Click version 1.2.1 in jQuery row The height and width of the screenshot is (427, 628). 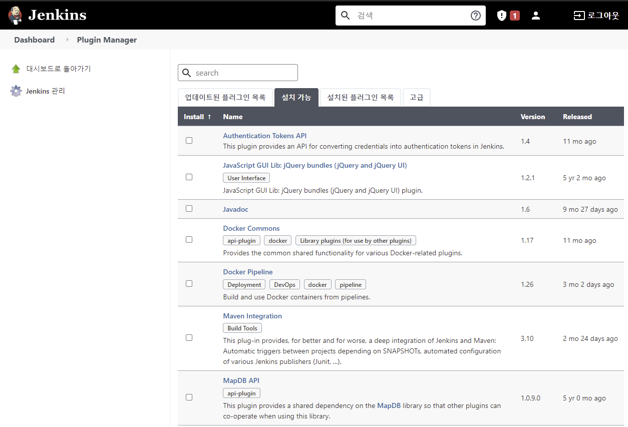[x=528, y=178]
